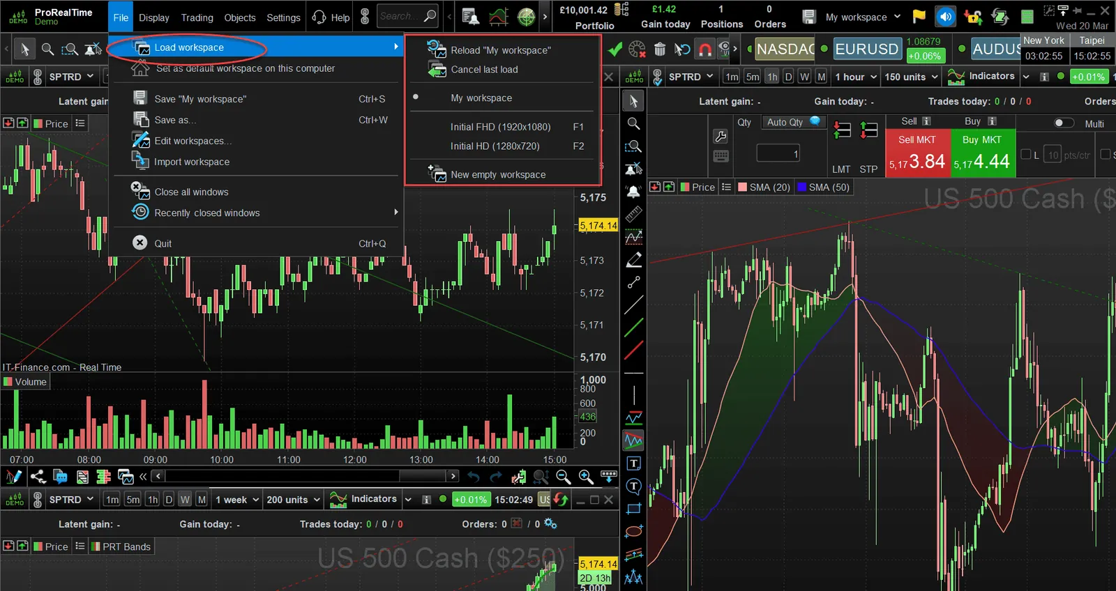The height and width of the screenshot is (591, 1116).
Task: Click the EURUSD ticker button
Action: (866, 49)
